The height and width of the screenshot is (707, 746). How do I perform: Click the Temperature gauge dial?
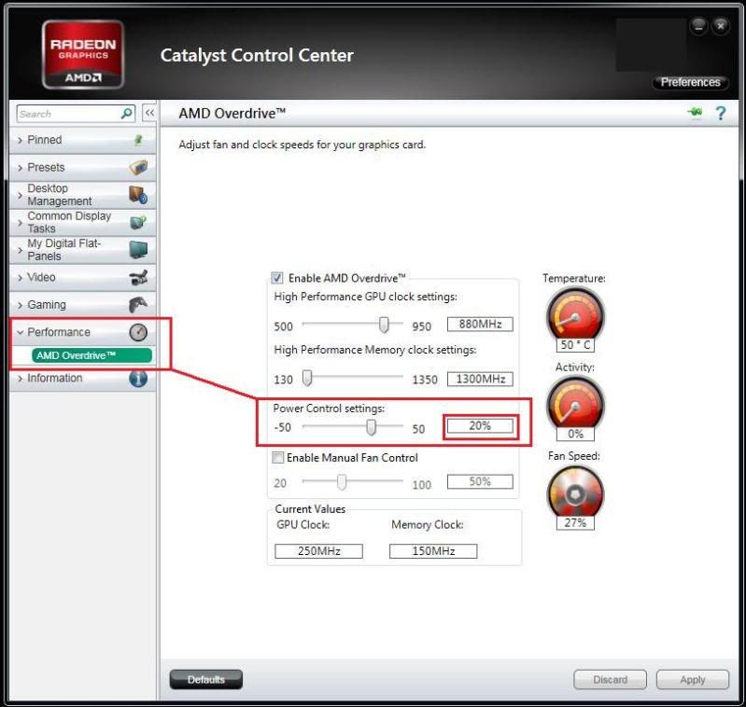575,315
